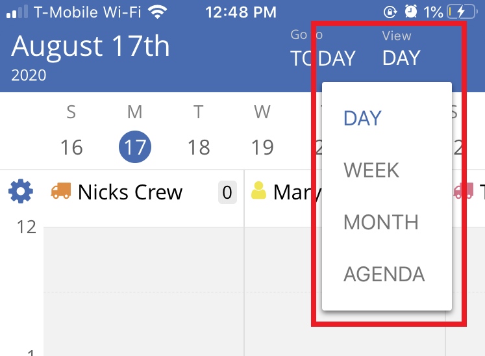Click the Nicks Crew column header
The width and height of the screenshot is (485, 356).
[x=130, y=192]
